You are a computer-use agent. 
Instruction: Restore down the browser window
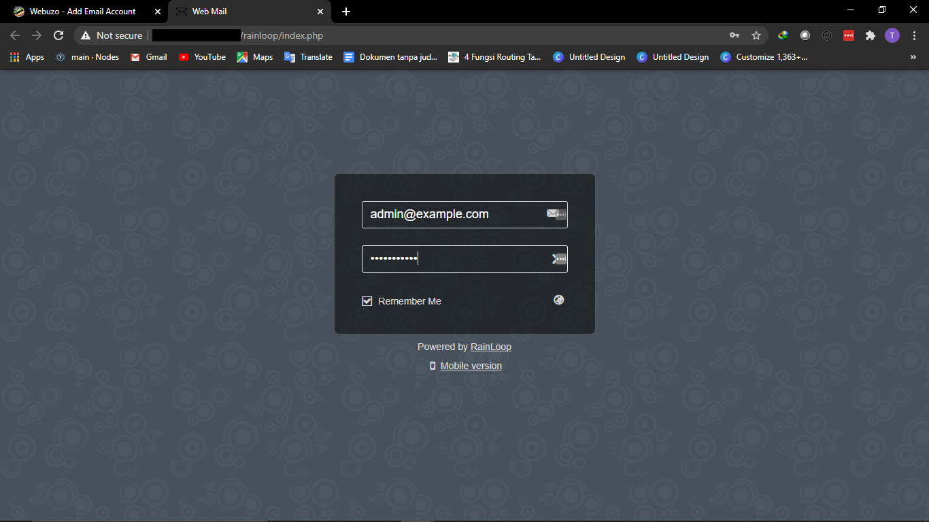click(x=882, y=10)
